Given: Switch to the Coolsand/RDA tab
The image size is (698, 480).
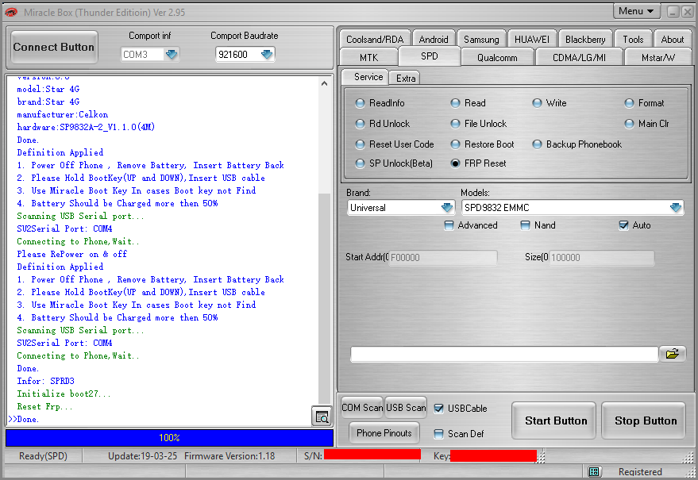Looking at the screenshot, I should click(375, 39).
